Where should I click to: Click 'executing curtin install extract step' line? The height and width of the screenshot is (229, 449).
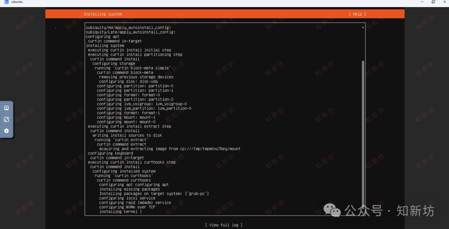pos(129,126)
